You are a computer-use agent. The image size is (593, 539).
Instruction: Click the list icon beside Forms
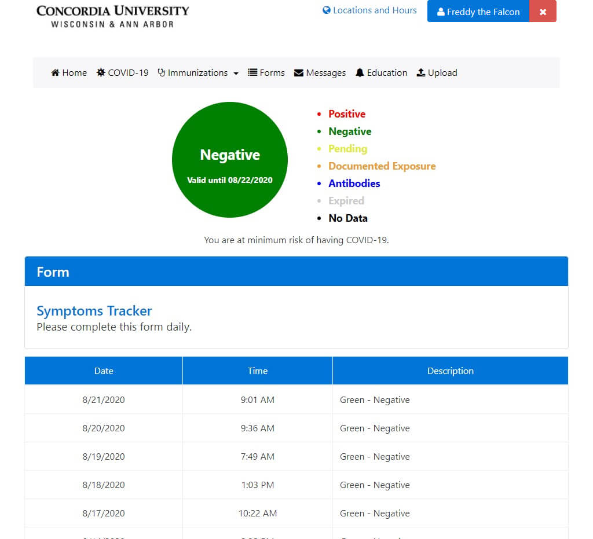(x=252, y=72)
